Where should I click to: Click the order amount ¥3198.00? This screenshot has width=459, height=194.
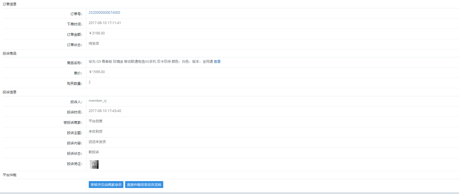coord(97,33)
